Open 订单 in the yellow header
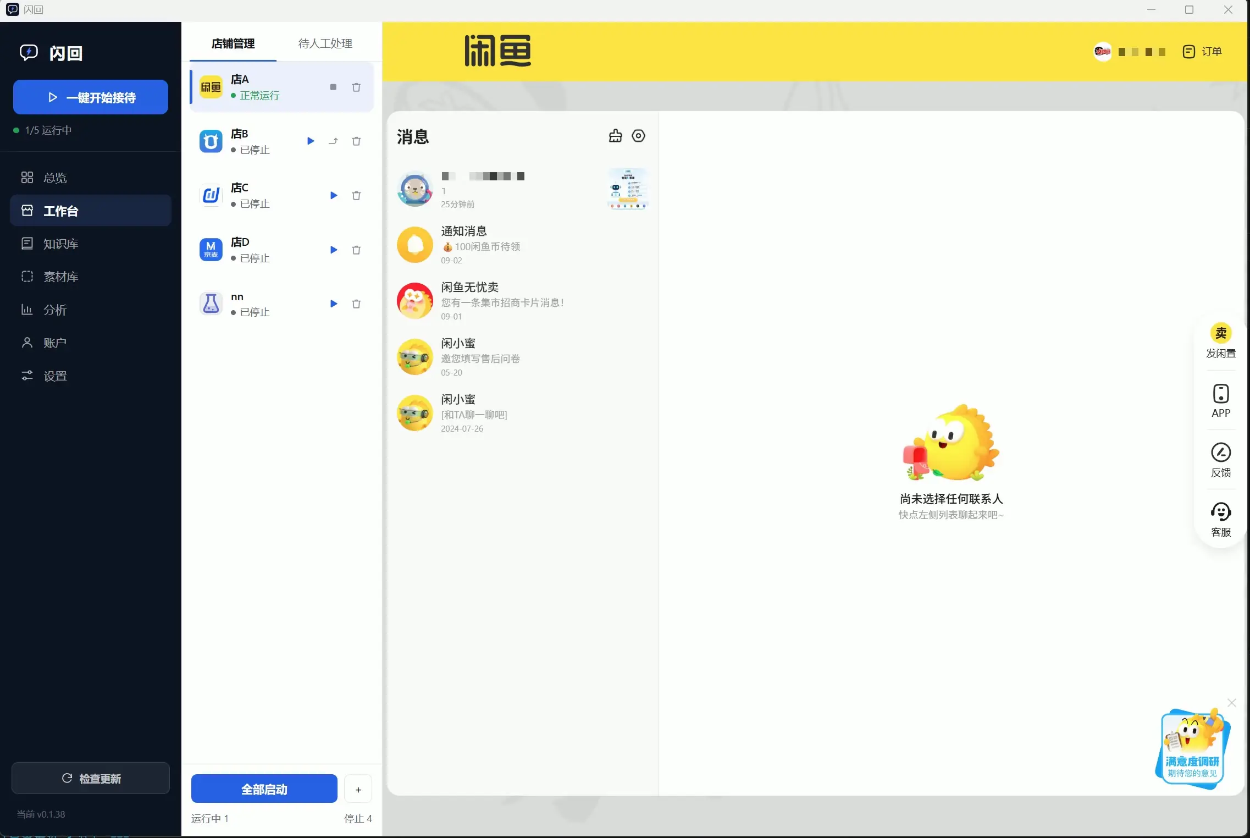This screenshot has width=1250, height=838. coord(1203,52)
